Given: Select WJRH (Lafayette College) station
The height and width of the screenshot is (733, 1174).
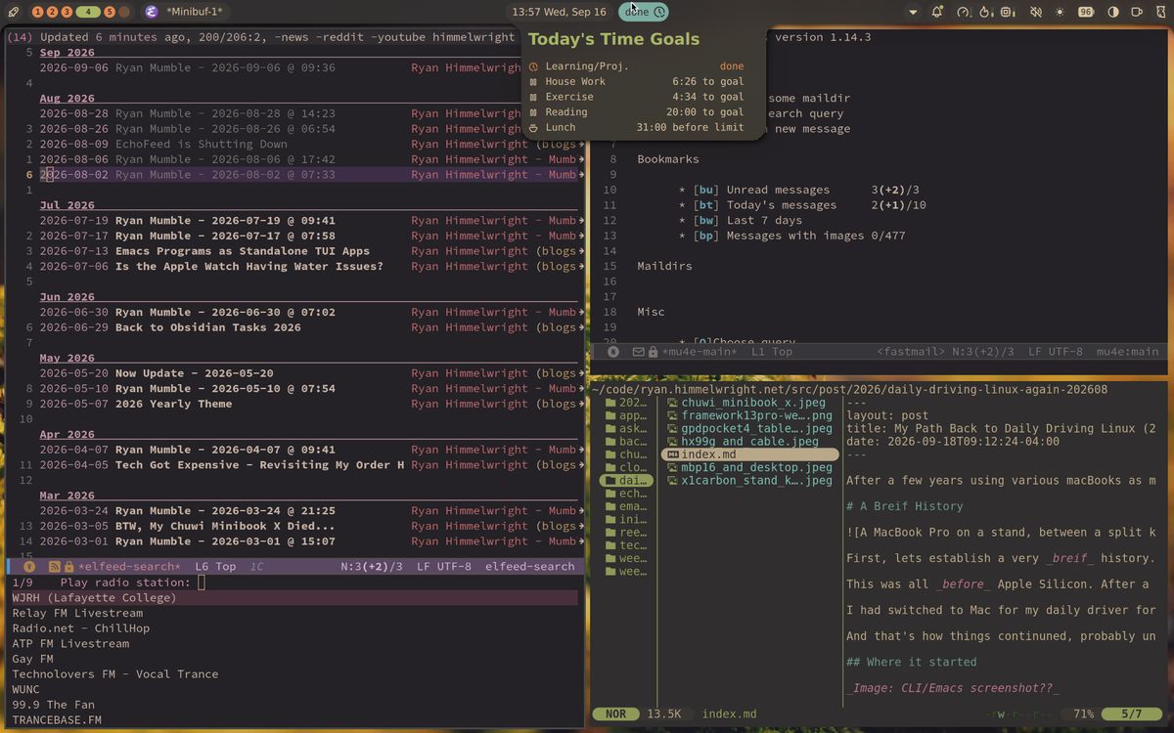Looking at the screenshot, I should [x=293, y=598].
